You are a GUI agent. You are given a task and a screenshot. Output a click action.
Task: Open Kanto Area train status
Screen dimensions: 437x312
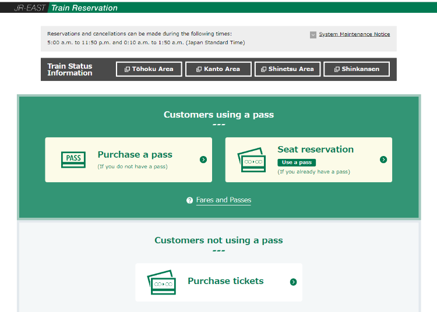218,69
